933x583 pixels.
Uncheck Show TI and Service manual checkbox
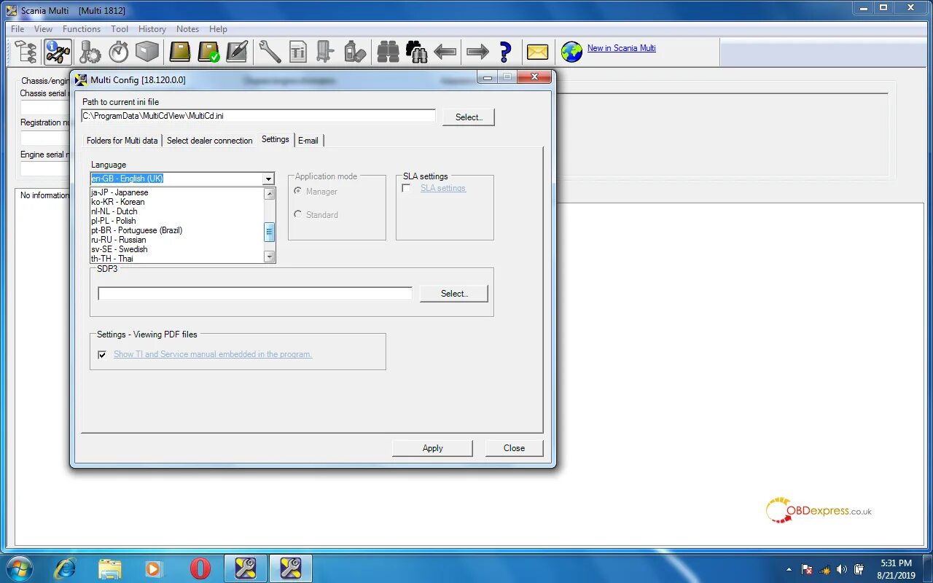coord(102,354)
